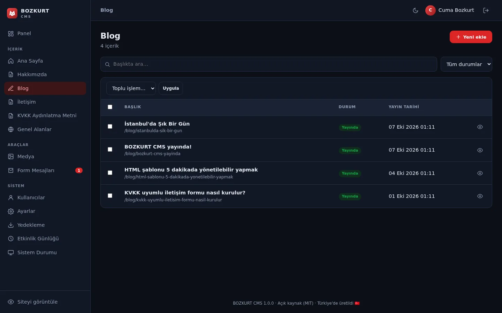Click the Siteyi görüntüle eye icon

pos(11,302)
